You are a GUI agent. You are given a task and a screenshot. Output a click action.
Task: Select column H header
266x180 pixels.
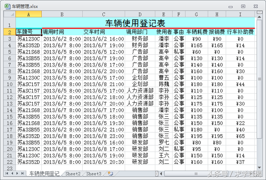(217, 14)
